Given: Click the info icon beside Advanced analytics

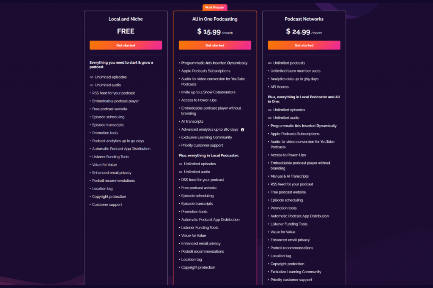Looking at the screenshot, I should (243, 129).
